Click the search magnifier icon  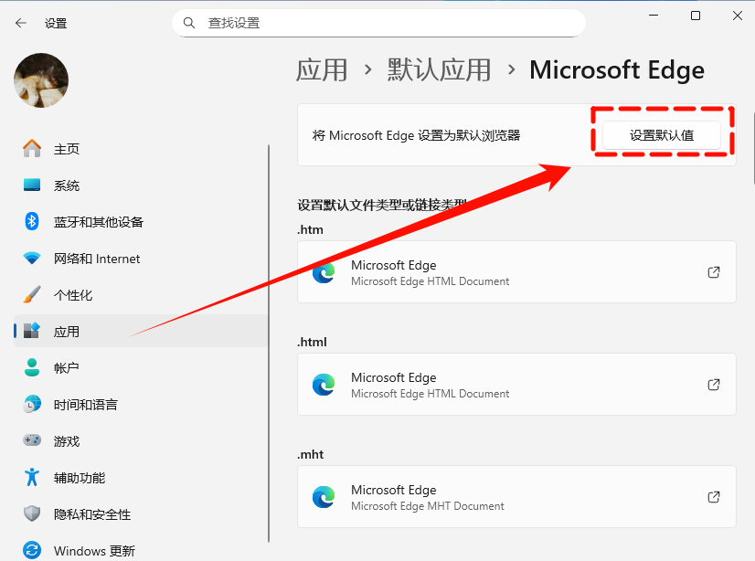[x=189, y=23]
